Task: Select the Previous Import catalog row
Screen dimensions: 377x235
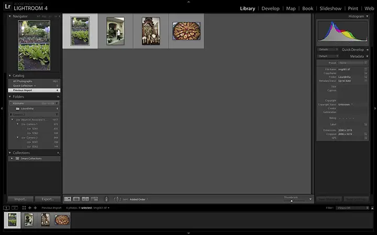Action: [34, 90]
